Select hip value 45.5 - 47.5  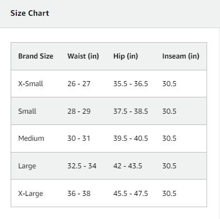click(131, 194)
